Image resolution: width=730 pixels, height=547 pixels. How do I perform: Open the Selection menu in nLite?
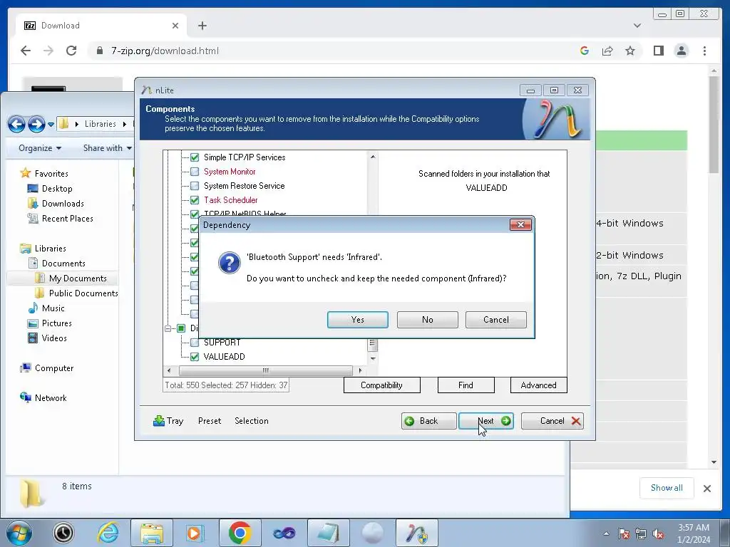tap(252, 420)
